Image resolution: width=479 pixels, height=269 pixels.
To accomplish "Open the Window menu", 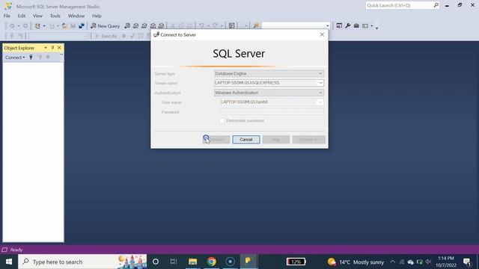I will point(76,16).
